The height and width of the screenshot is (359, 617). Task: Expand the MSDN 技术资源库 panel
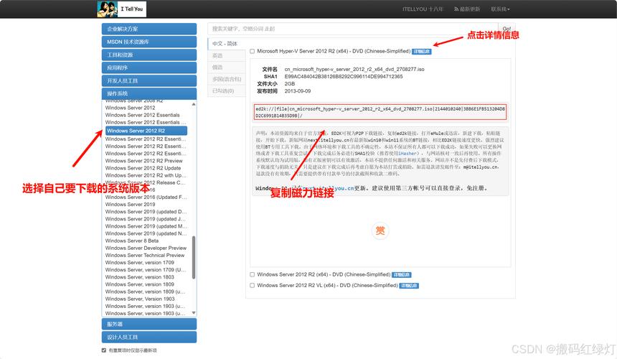click(x=149, y=42)
